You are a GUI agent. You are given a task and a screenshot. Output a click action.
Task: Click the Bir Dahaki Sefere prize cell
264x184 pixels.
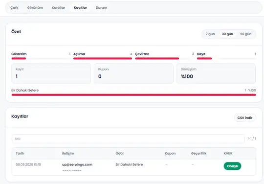(x=129, y=164)
